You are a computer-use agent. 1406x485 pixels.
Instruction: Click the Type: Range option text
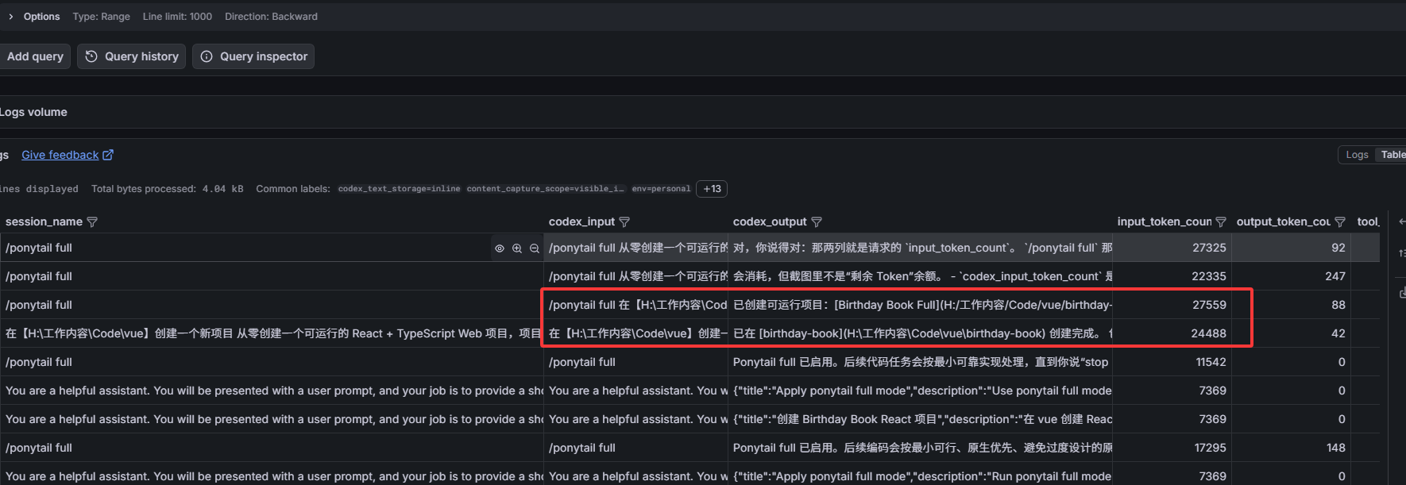point(101,17)
